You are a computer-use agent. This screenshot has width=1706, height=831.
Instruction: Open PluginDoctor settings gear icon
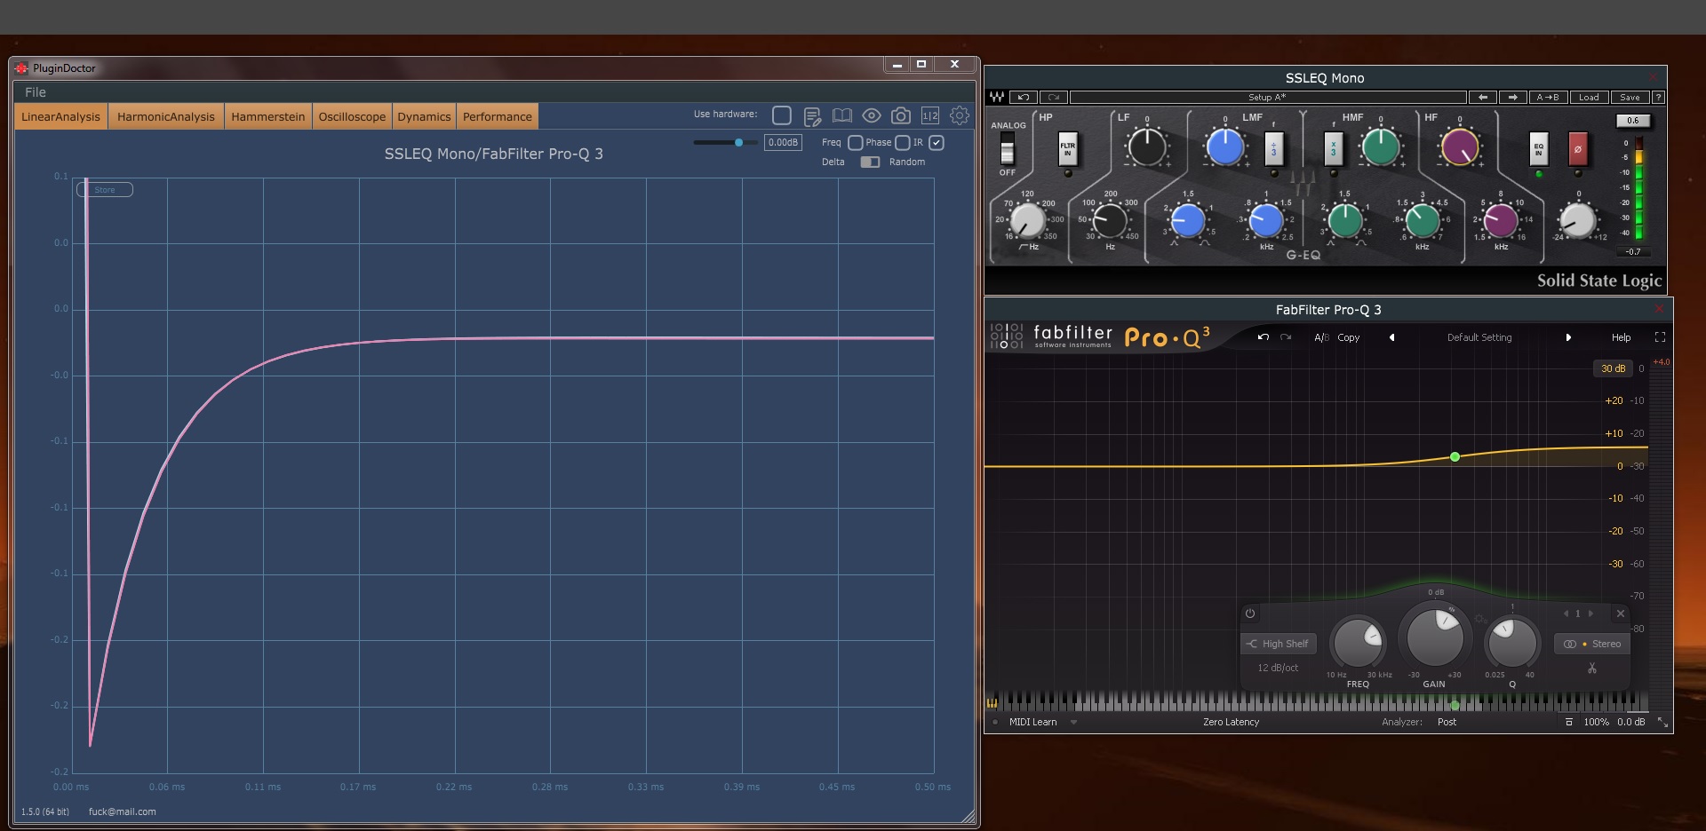pos(959,115)
